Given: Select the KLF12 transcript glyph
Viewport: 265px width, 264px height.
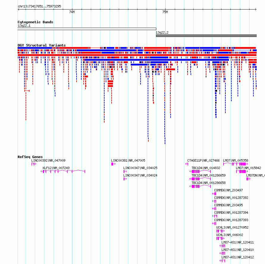Looking at the screenshot, I should pyautogui.click(x=63, y=171).
